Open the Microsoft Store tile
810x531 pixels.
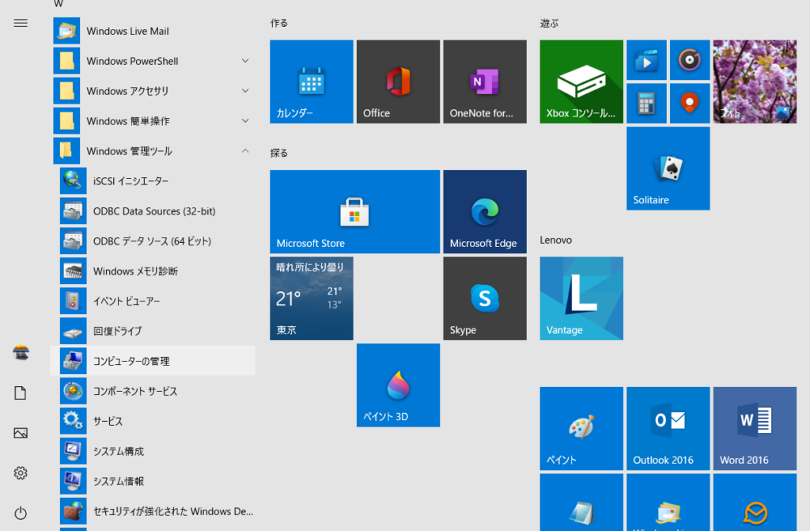pyautogui.click(x=354, y=211)
